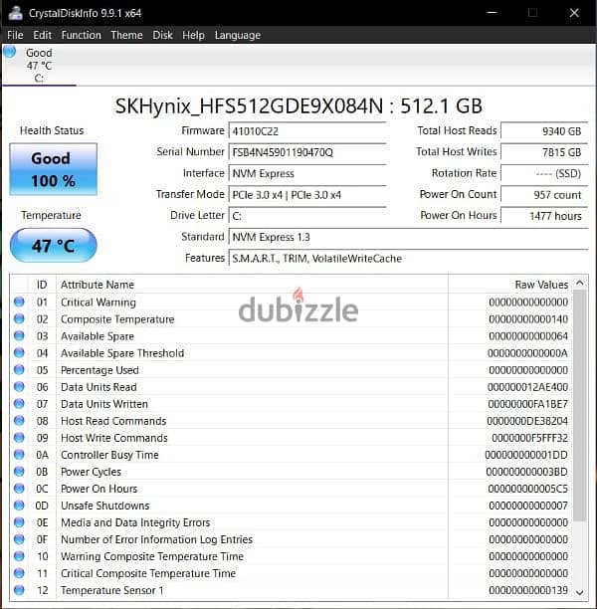Click the 47 °C temperature button

pyautogui.click(x=53, y=246)
